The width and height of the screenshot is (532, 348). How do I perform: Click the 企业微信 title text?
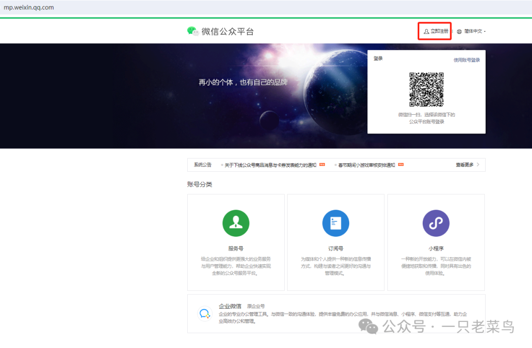click(x=230, y=306)
